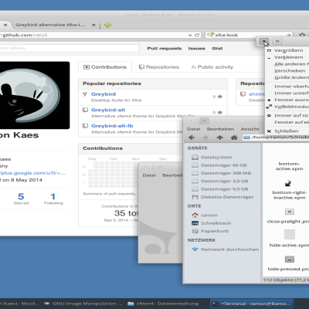Choose Vollbildmodus in window menu
This screenshot has width=309, height=309.
[x=288, y=107]
